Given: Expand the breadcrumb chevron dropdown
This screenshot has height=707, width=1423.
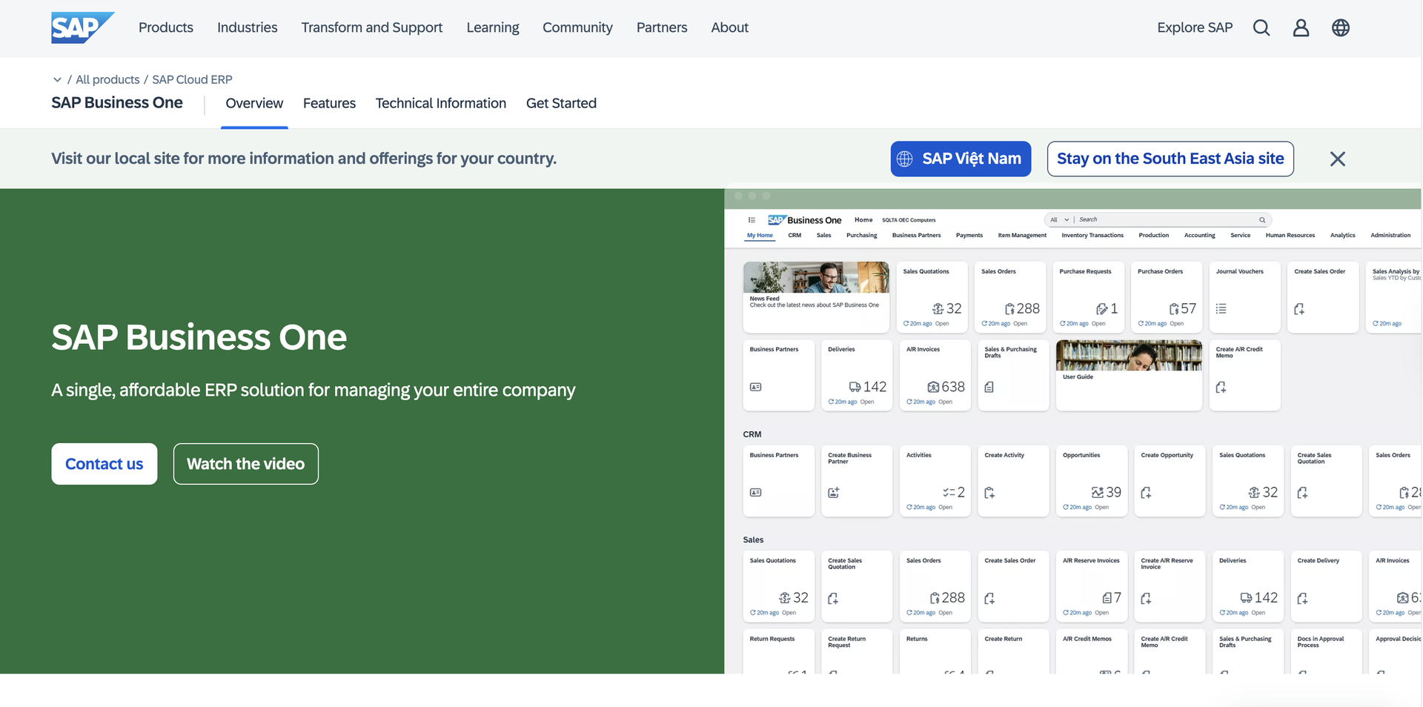Looking at the screenshot, I should (x=57, y=79).
